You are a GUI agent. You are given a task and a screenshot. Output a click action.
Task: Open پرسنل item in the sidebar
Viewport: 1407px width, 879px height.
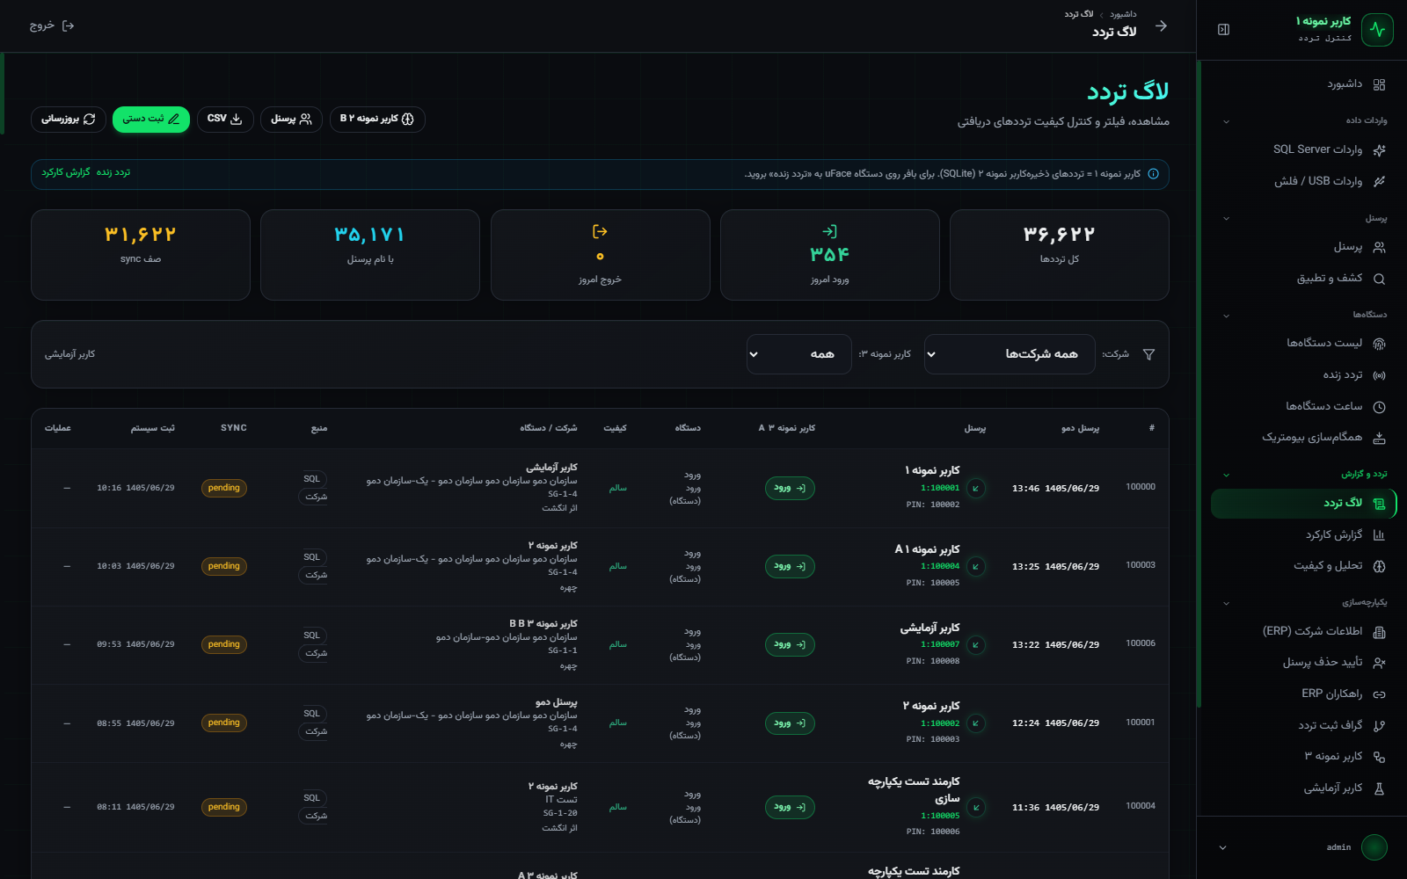(x=1304, y=247)
